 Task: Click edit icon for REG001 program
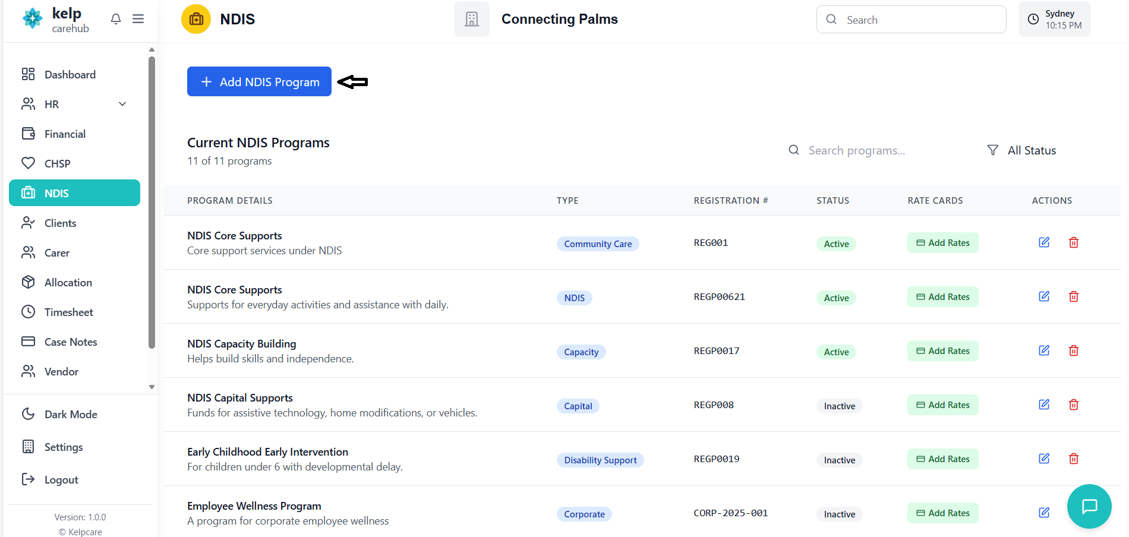(1043, 242)
